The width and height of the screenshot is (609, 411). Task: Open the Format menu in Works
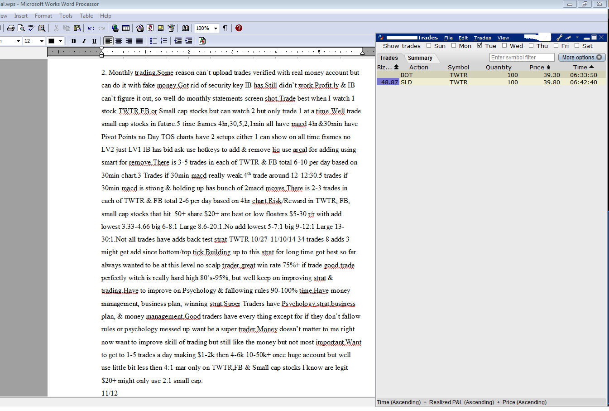pos(43,16)
